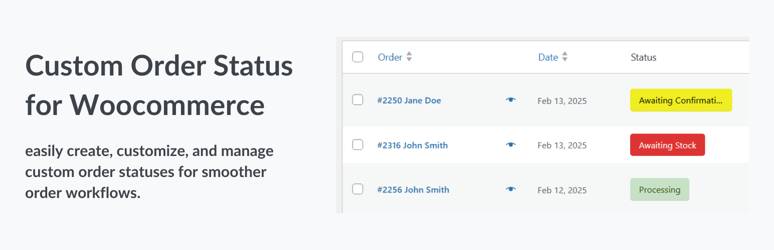Tick the select-all checkbox in the header
Image resolution: width=774 pixels, height=250 pixels.
click(x=357, y=57)
